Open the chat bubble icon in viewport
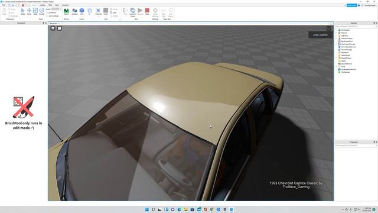 click(x=59, y=28)
